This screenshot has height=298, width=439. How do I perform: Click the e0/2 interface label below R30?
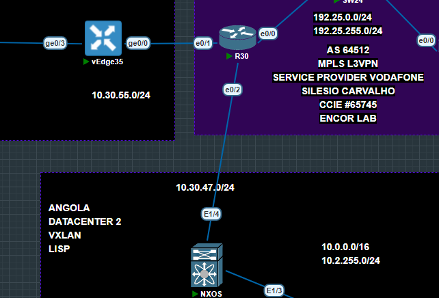point(232,90)
